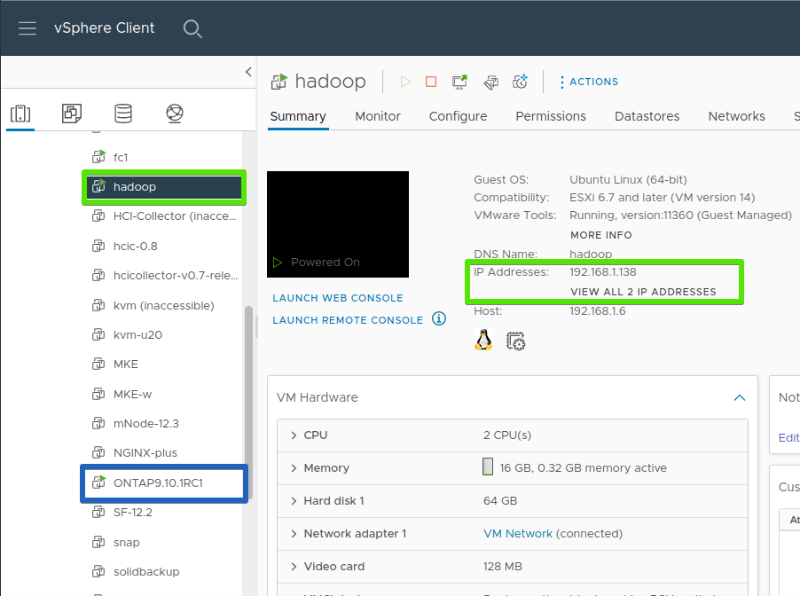The height and width of the screenshot is (596, 800).
Task: Click the search magnifier icon
Action: point(192,28)
